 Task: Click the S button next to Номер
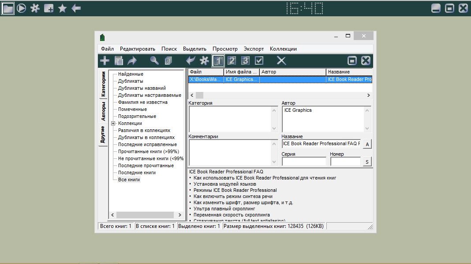[x=367, y=162]
